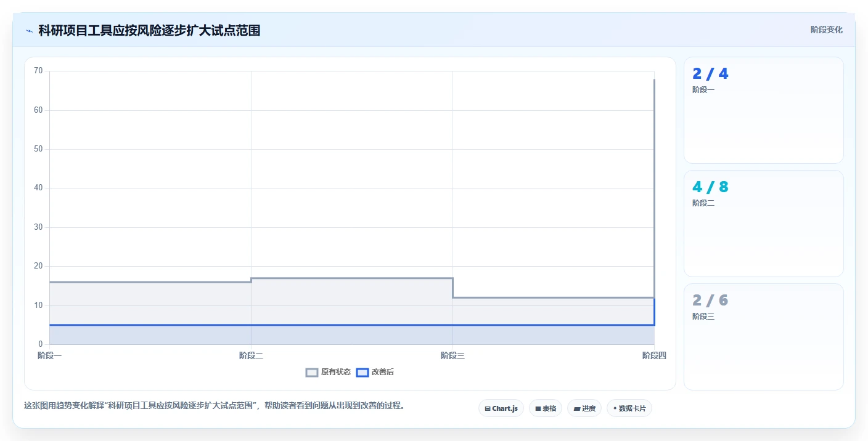Click the 阶段二 x-axis label

point(251,355)
